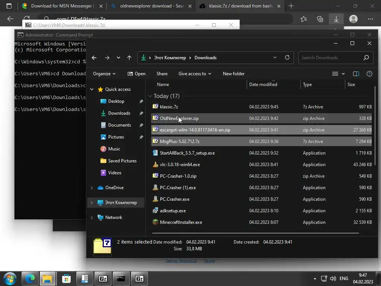The height and width of the screenshot is (286, 381).
Task: Click the StartAllBack setup file icon
Action: click(x=155, y=153)
